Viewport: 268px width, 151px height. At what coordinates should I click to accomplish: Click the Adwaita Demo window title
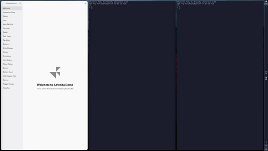(11, 3)
